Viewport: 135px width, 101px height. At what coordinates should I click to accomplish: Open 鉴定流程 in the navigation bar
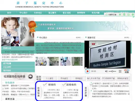[x=67, y=13]
